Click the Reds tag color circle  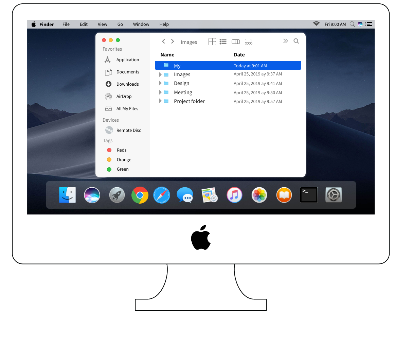[109, 150]
